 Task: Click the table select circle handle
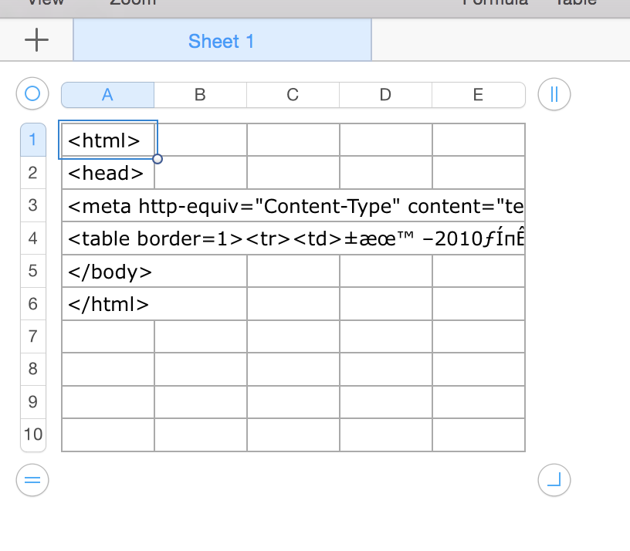(x=32, y=94)
